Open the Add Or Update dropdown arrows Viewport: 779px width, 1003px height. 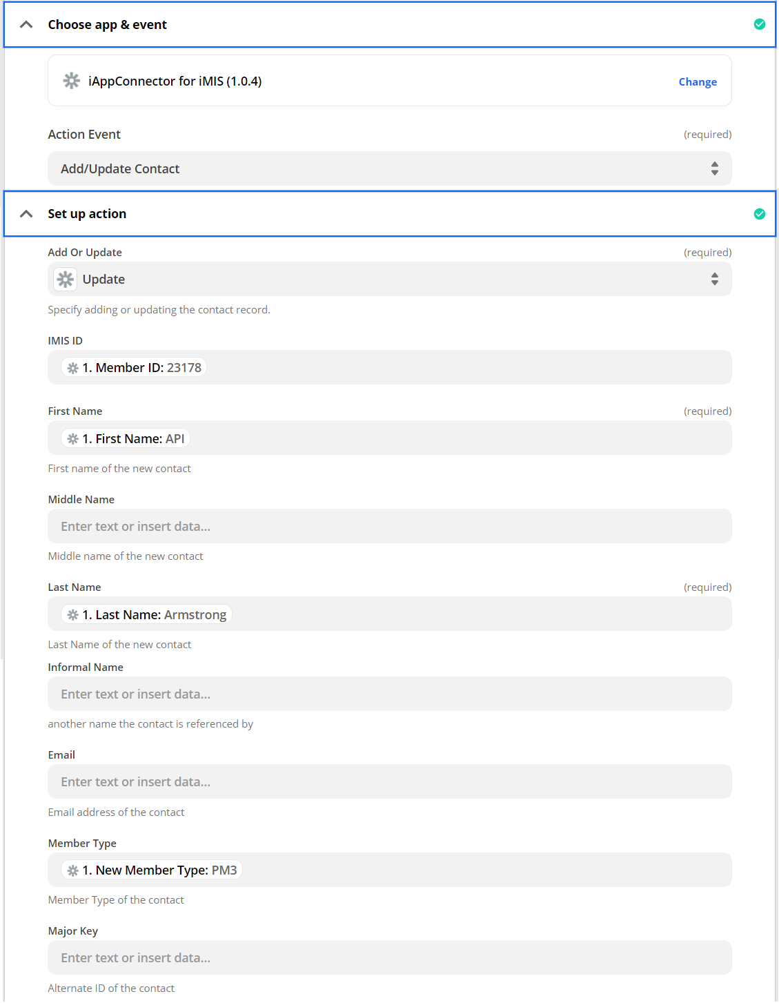point(714,280)
